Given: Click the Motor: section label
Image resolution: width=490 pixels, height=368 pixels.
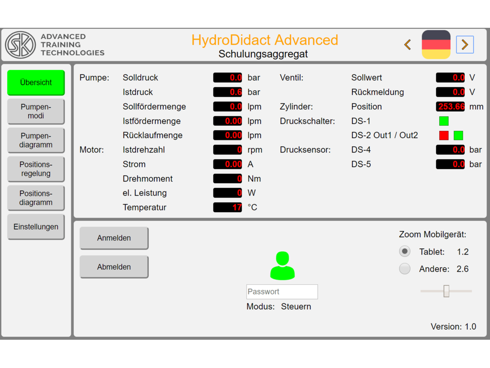Looking at the screenshot, I should pos(91,150).
